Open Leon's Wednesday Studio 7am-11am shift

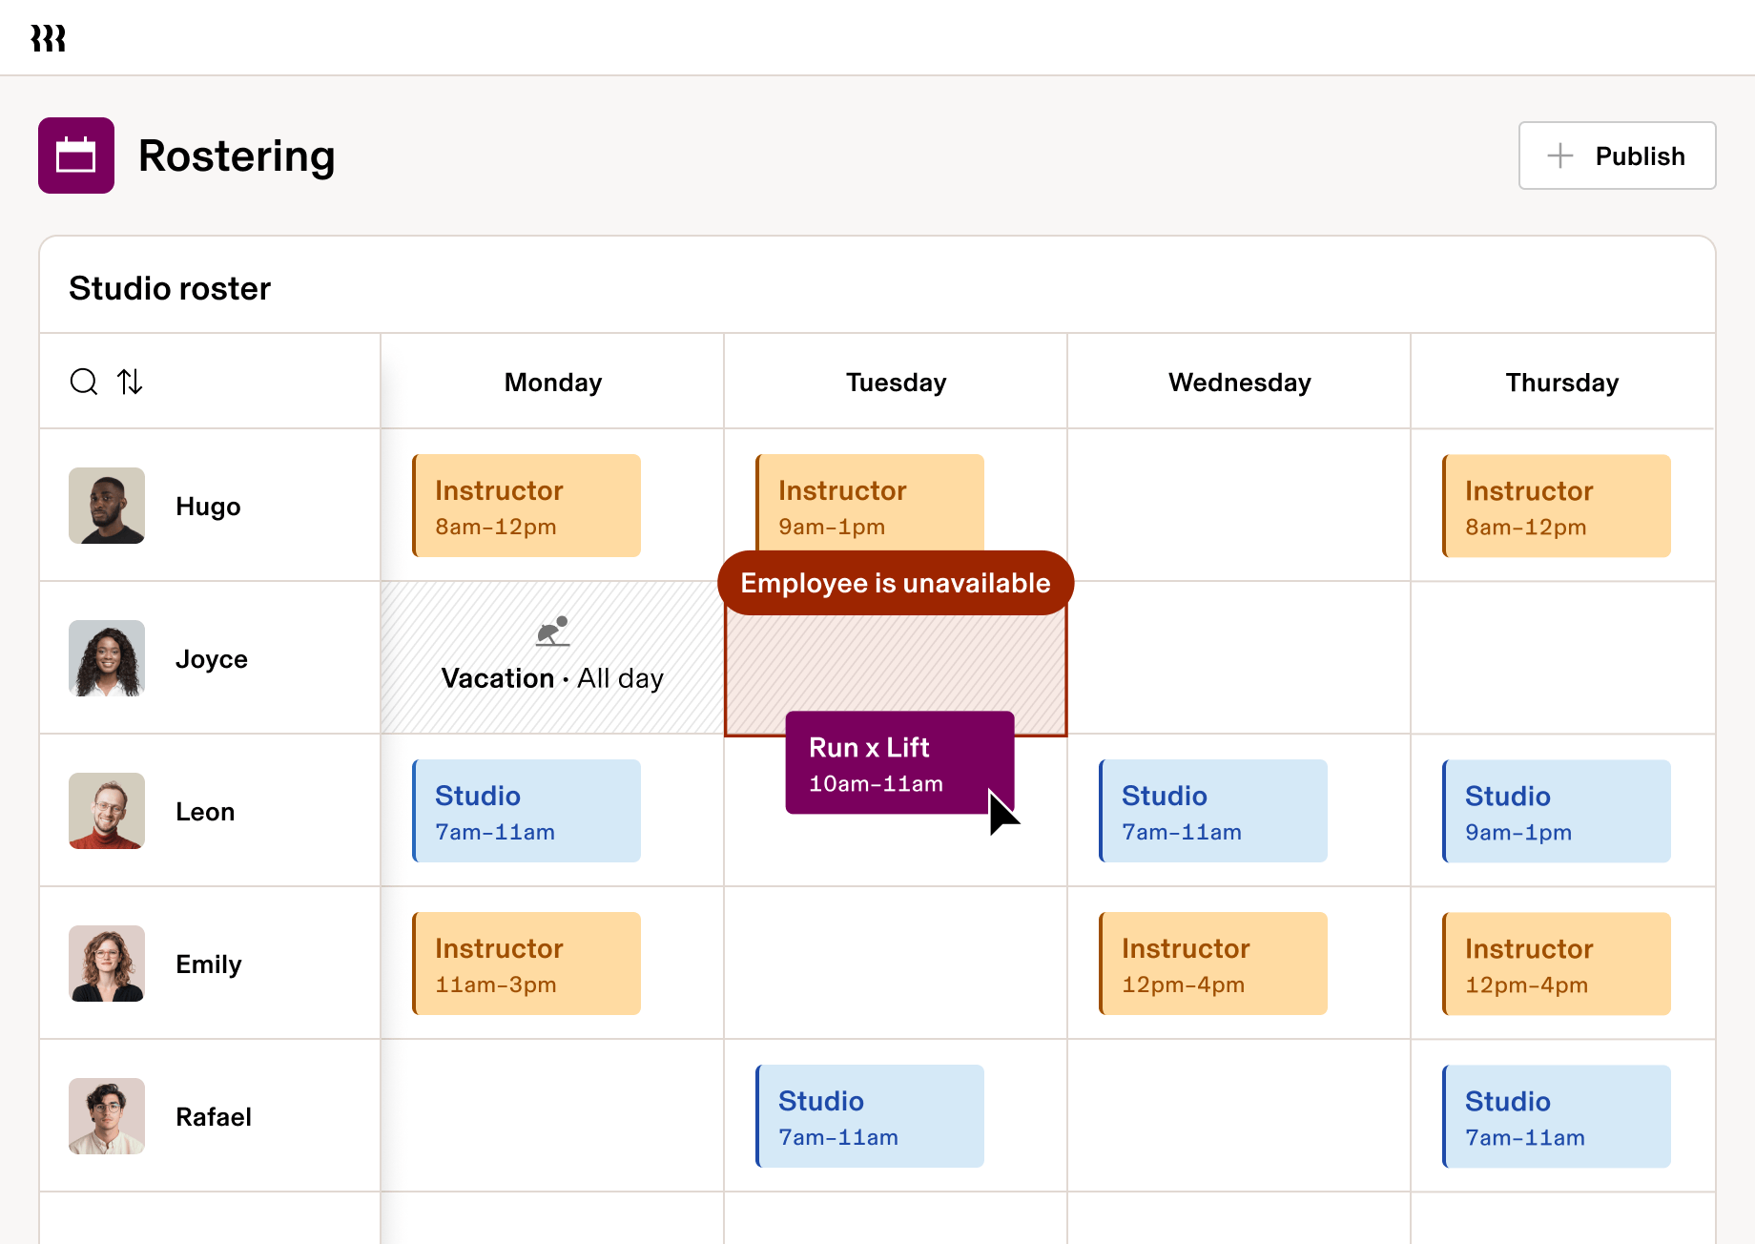pyautogui.click(x=1212, y=811)
